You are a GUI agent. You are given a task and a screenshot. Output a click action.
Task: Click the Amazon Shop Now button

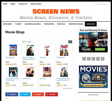pyautogui.click(x=100, y=49)
